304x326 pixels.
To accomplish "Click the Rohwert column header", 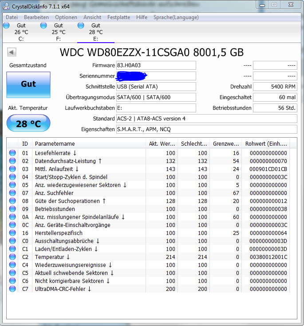I will pyautogui.click(x=266, y=143).
